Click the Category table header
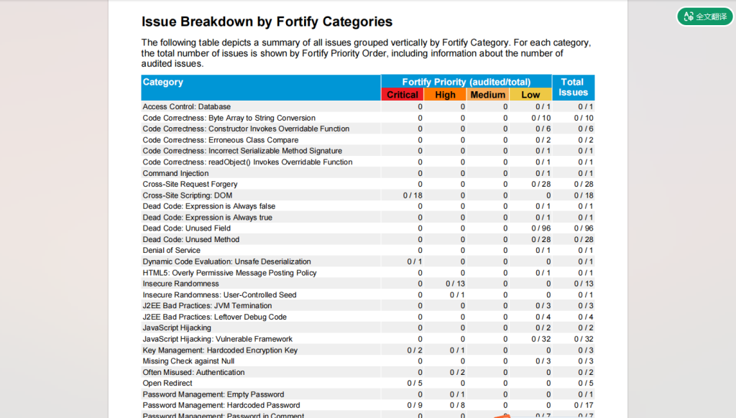The height and width of the screenshot is (418, 736). click(163, 83)
